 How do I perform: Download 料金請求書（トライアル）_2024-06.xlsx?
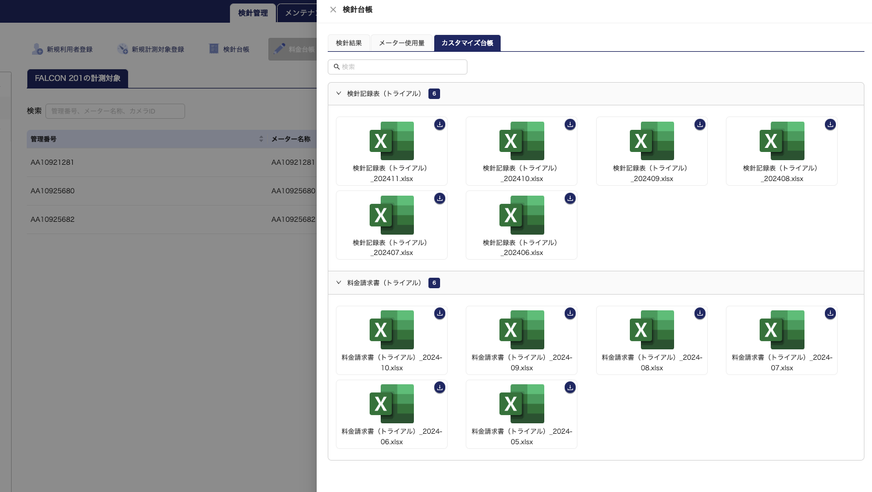click(440, 388)
